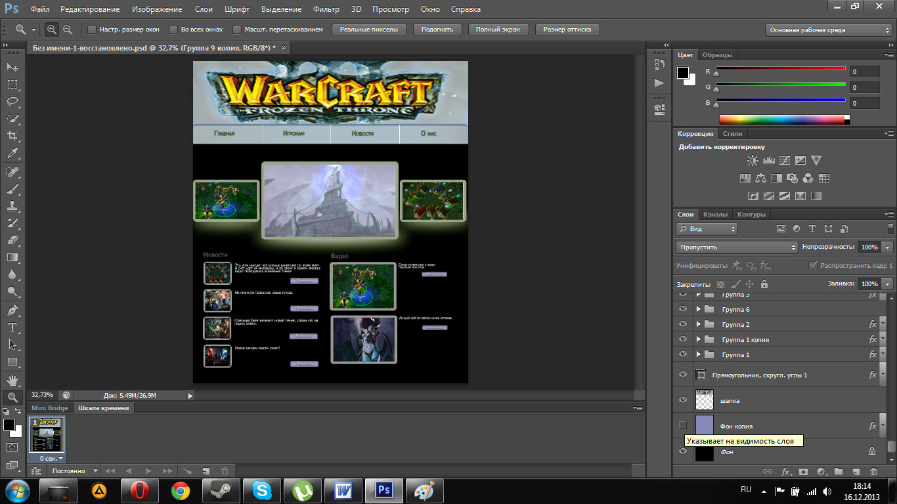Open the 'Заливка' fill slider arrow
This screenshot has width=897, height=504.
888,283
